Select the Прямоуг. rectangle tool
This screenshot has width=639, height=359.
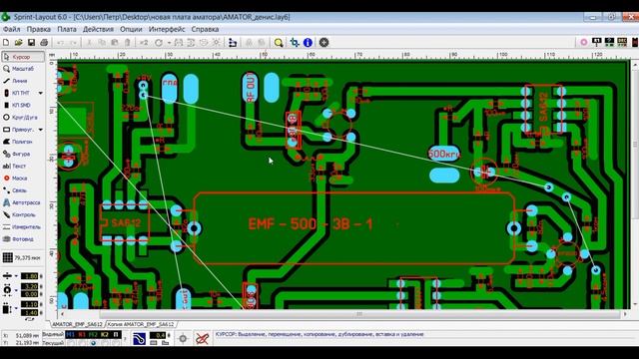pyautogui.click(x=19, y=130)
